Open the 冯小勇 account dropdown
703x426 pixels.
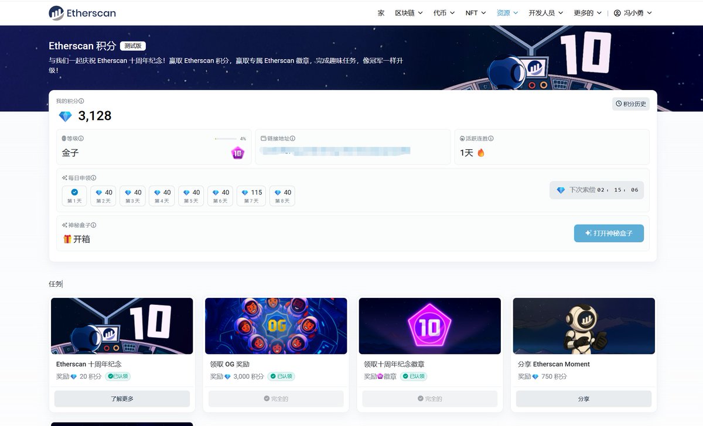point(633,13)
